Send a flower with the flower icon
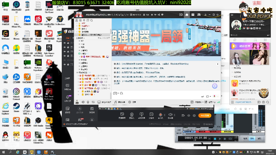This screenshot has width=276, height=155. 214,96
